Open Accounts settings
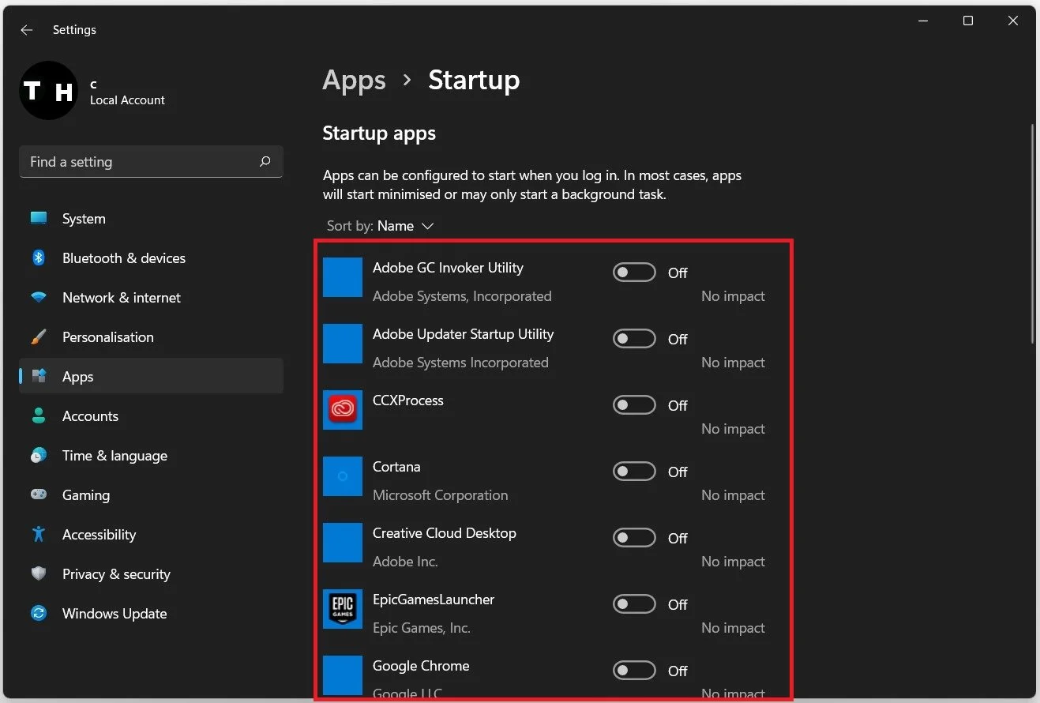Viewport: 1040px width, 703px height. (x=151, y=416)
